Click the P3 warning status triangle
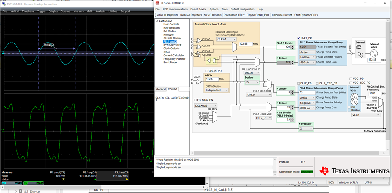 coord(127,179)
